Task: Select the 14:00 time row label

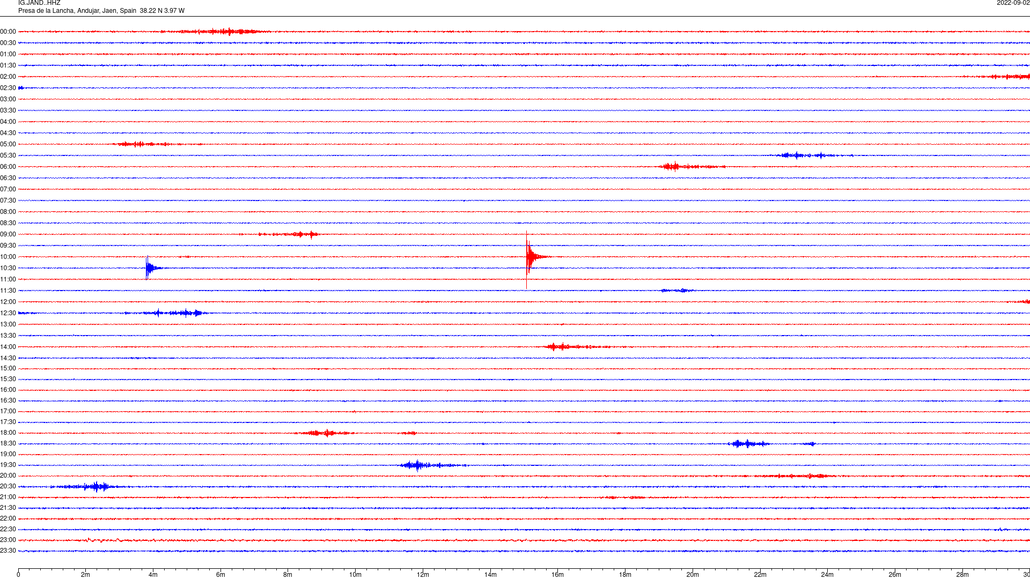Action: (x=8, y=347)
